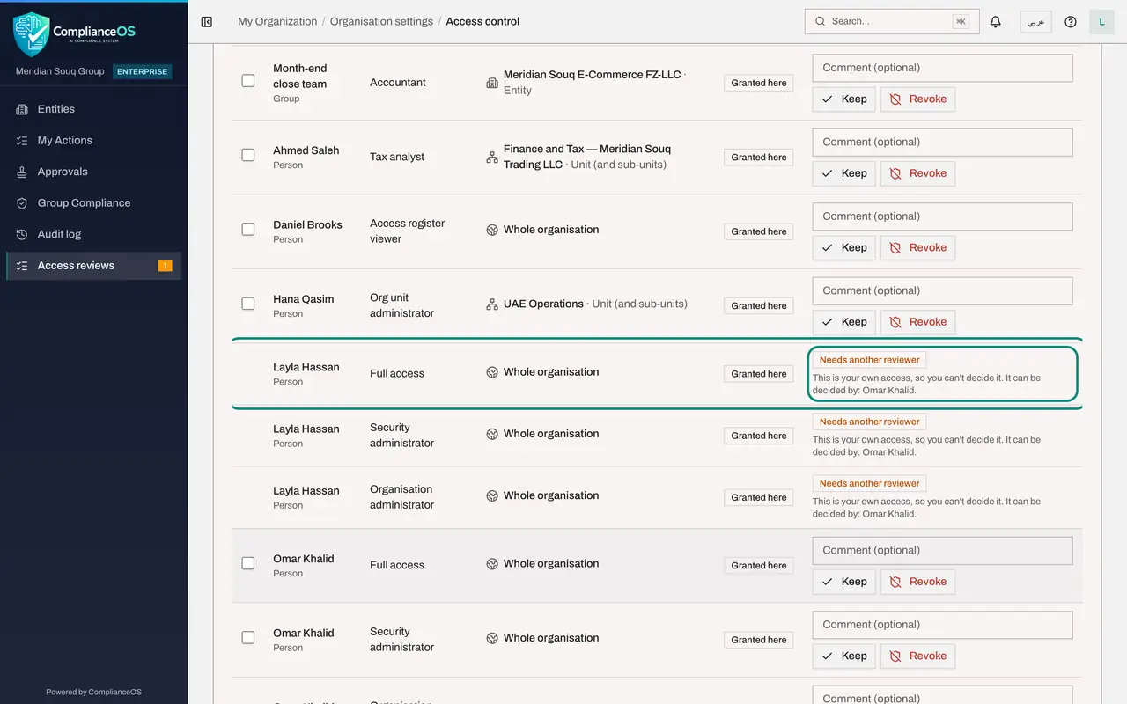Screen dimensions: 1127x704
Task: Click the Approvals stamp icon
Action: [22, 172]
